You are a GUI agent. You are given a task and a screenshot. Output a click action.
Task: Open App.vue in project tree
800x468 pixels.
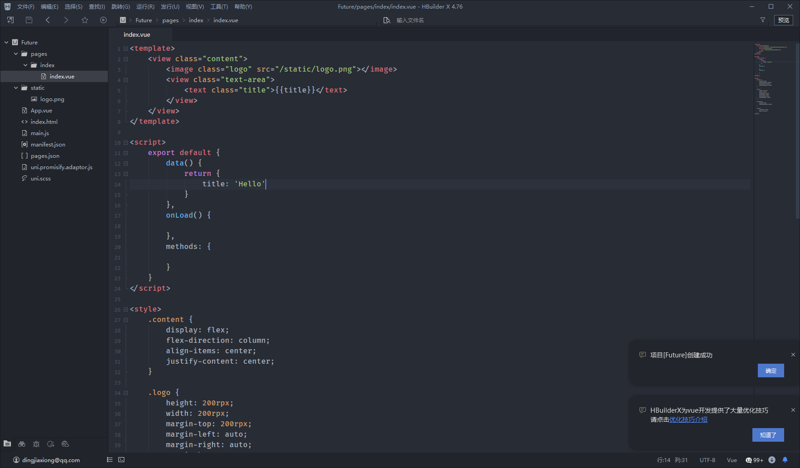click(x=41, y=110)
